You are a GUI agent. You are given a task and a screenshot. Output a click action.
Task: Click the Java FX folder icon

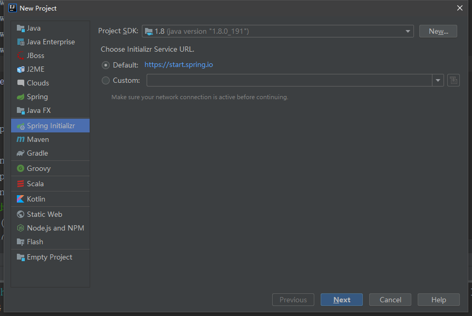(x=21, y=111)
